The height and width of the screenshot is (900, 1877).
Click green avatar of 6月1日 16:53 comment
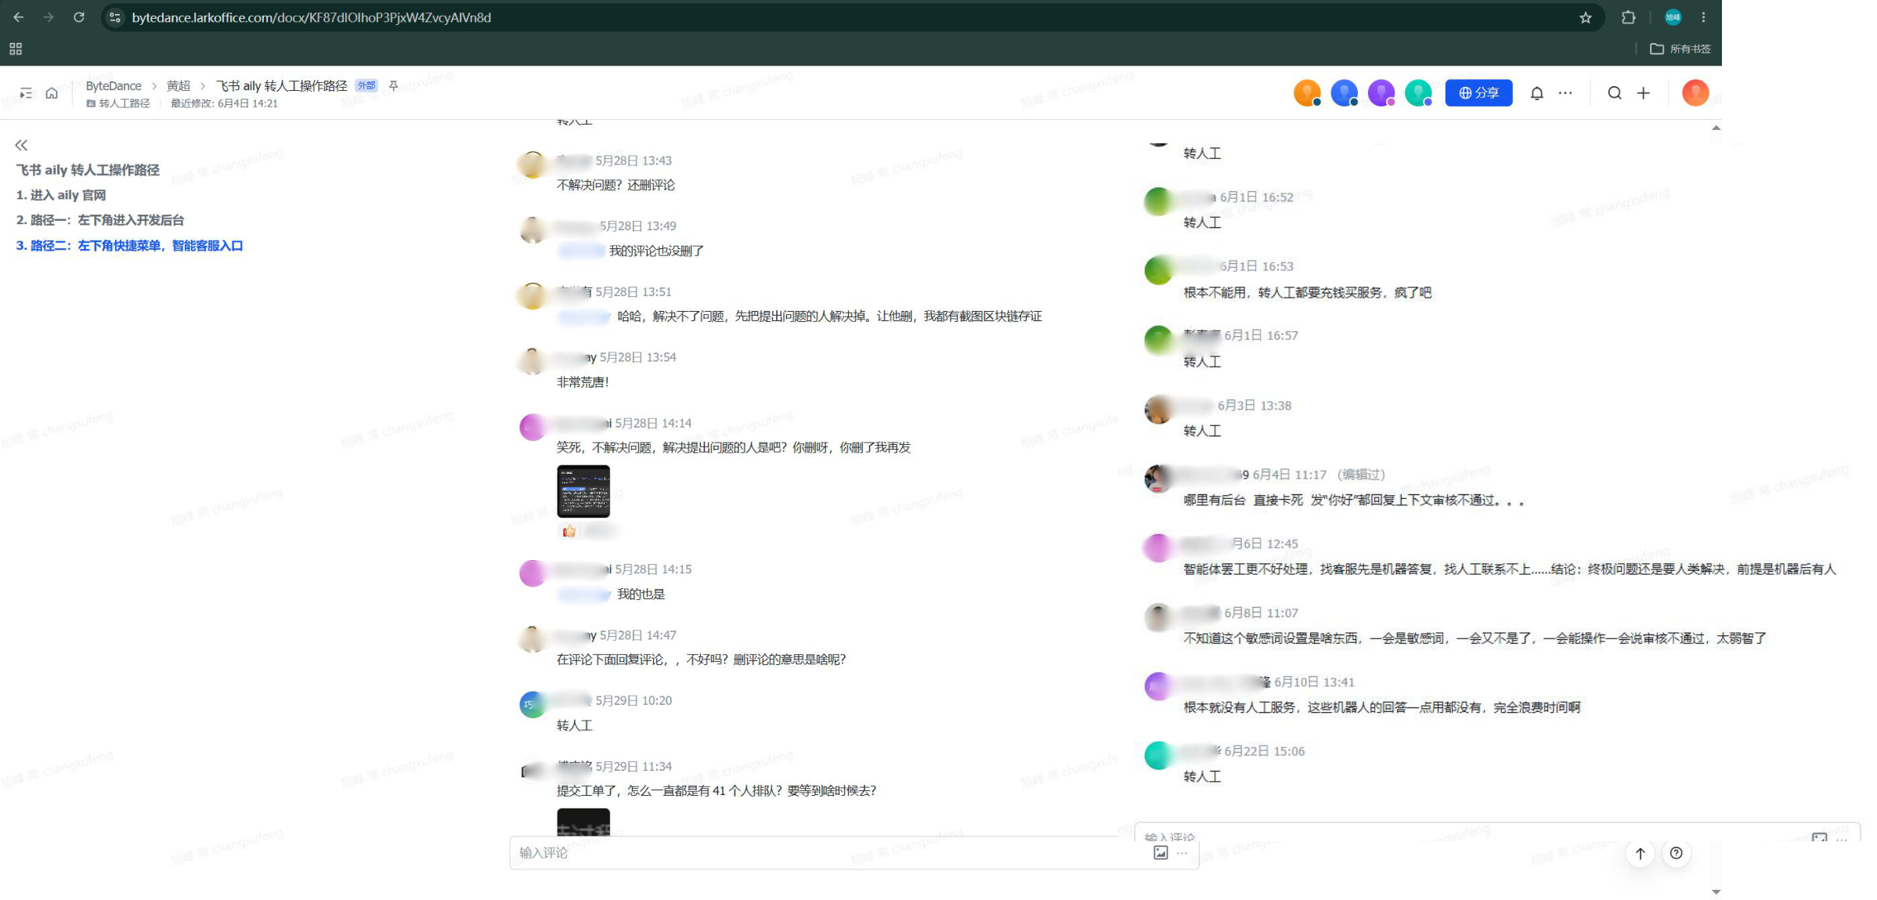point(1158,270)
